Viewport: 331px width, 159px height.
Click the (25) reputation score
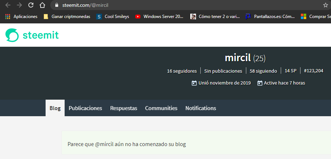point(259,58)
